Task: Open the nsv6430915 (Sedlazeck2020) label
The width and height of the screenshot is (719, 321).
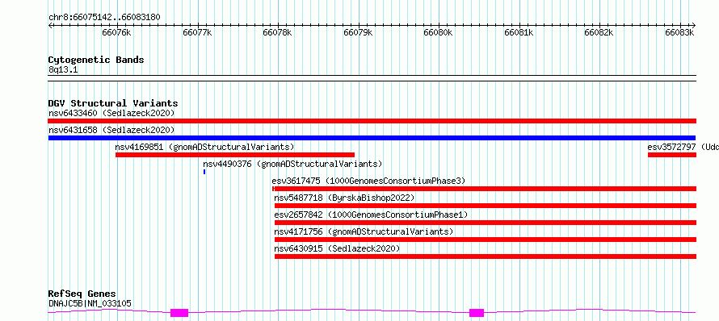Action: (337, 248)
